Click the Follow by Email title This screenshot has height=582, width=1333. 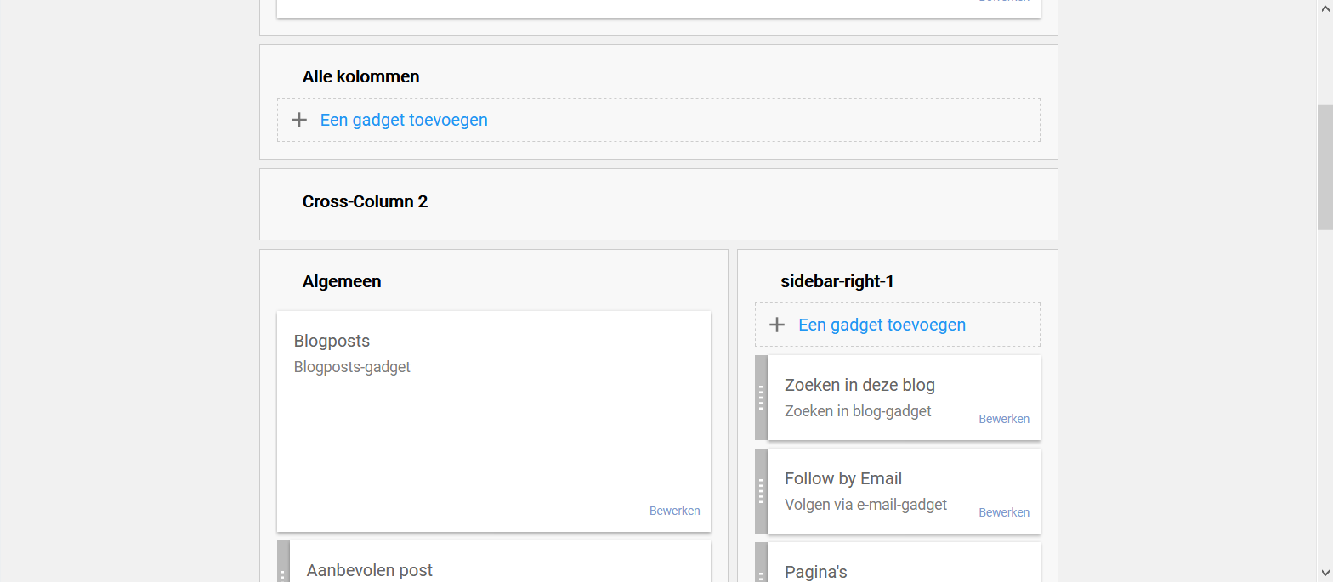point(843,478)
